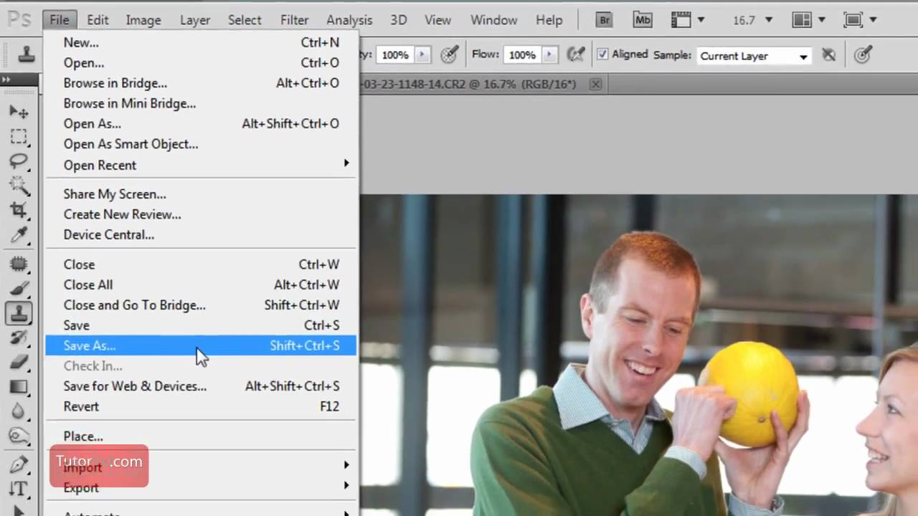Choose Browse in Mini Bridge...
Viewport: 918px width, 516px height.
tap(200, 103)
